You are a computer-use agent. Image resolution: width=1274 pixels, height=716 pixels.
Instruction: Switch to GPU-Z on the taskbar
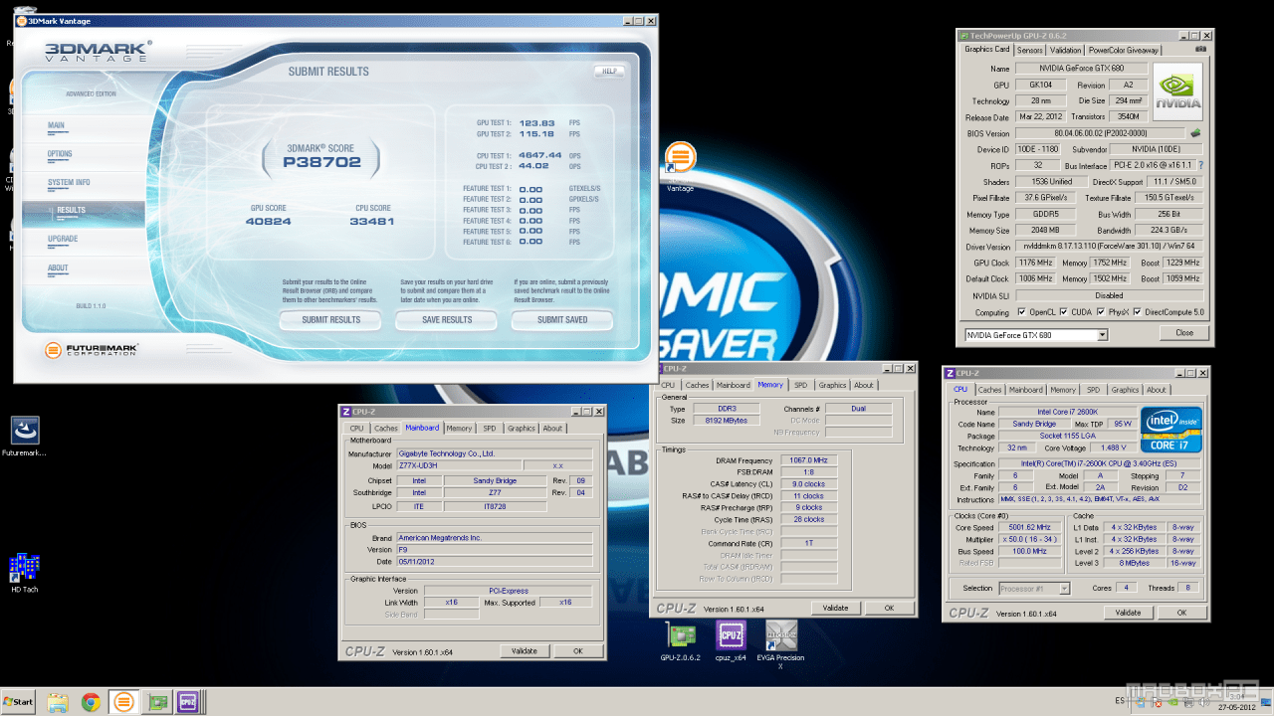(156, 702)
